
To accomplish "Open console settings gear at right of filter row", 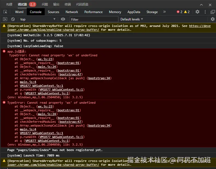I will pyautogui.click(x=212, y=19).
